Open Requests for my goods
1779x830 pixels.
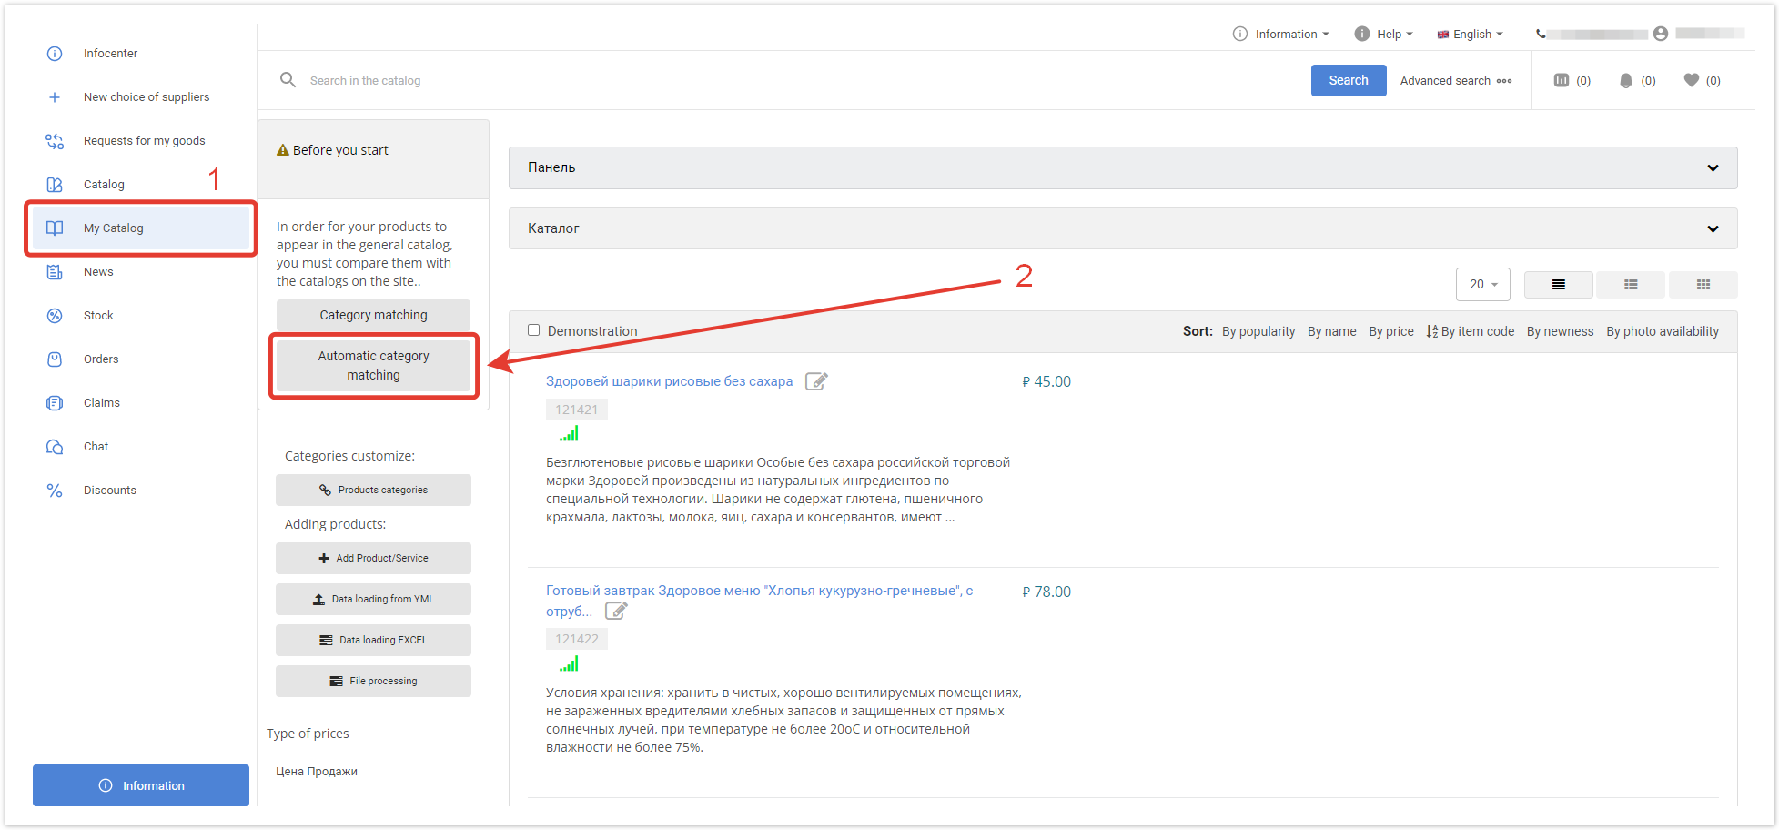pos(144,141)
